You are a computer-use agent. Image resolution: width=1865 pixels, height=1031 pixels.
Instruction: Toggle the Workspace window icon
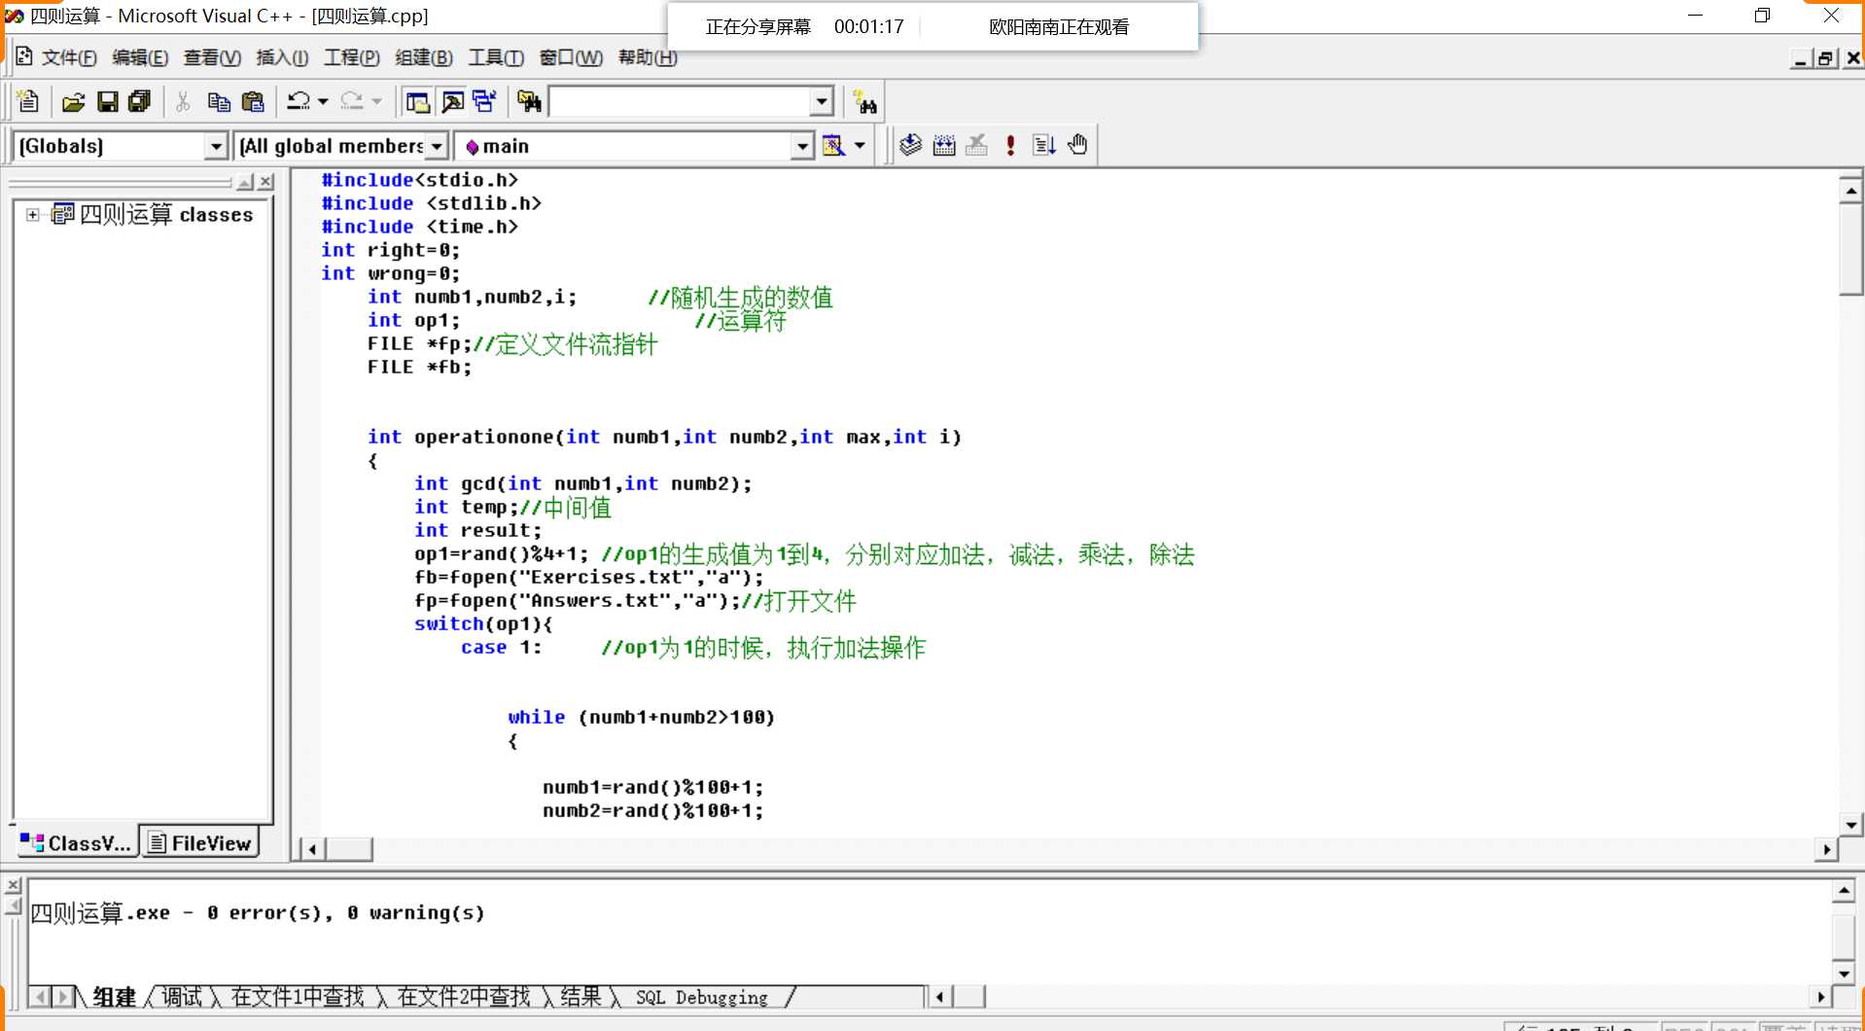pos(418,101)
